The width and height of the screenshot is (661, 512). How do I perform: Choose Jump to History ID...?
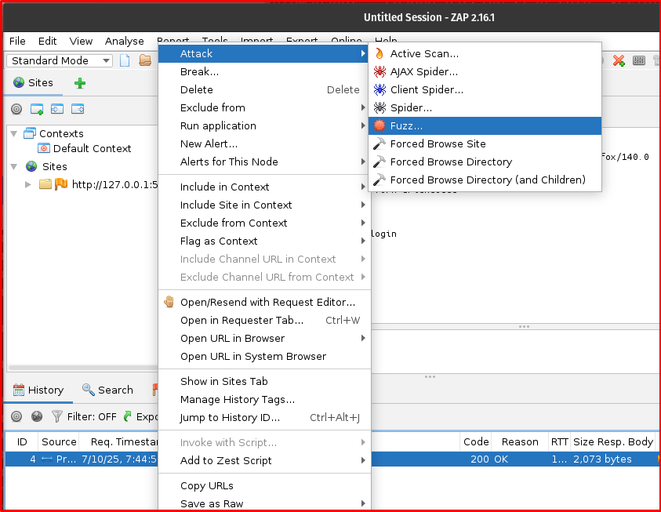[x=264, y=418]
